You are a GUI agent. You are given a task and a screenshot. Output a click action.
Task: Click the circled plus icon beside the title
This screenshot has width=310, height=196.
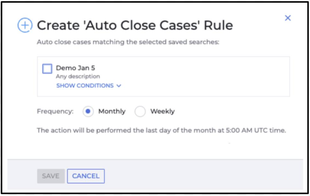tap(25, 25)
